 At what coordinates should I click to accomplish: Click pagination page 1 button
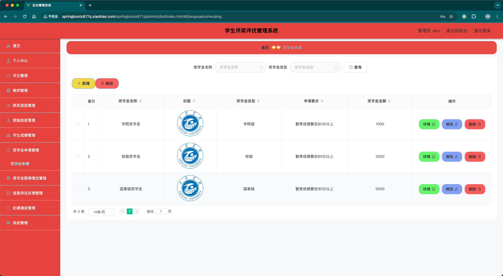(x=129, y=211)
